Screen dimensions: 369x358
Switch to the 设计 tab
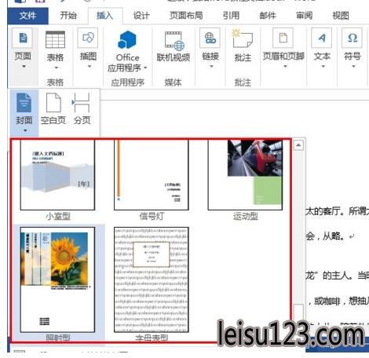(x=141, y=16)
